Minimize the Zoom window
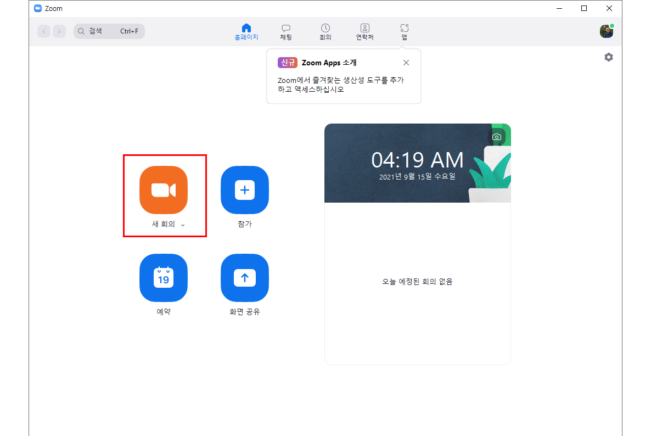This screenshot has height=436, width=651. click(x=559, y=8)
